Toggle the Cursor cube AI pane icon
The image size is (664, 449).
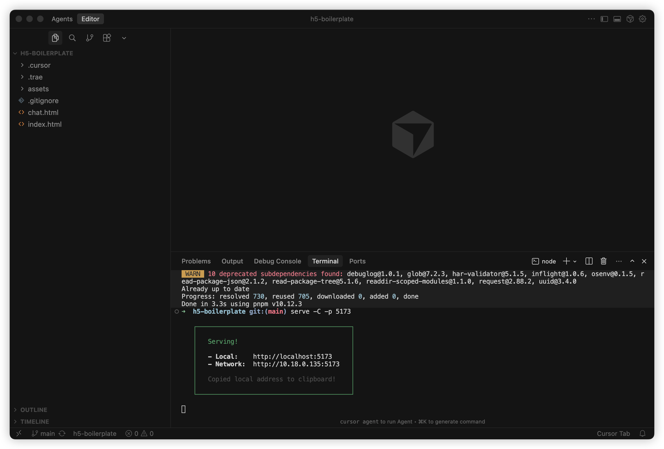click(x=630, y=19)
